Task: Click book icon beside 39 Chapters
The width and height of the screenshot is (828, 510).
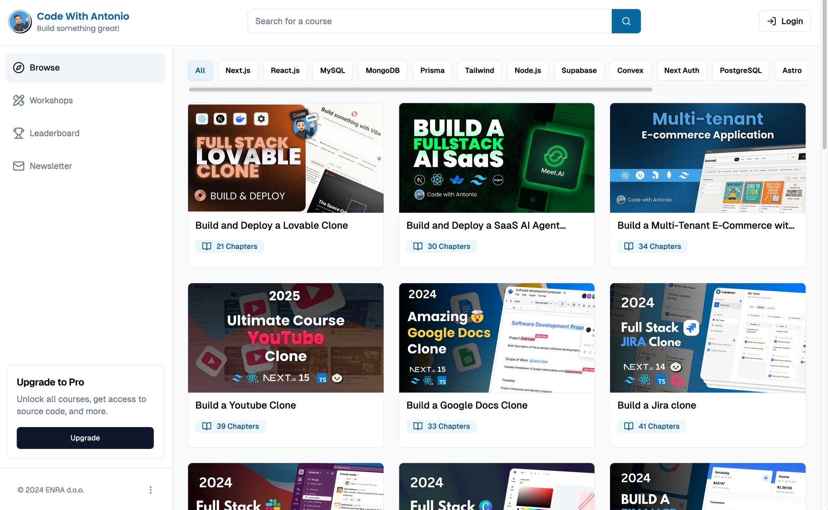Action: coord(207,426)
